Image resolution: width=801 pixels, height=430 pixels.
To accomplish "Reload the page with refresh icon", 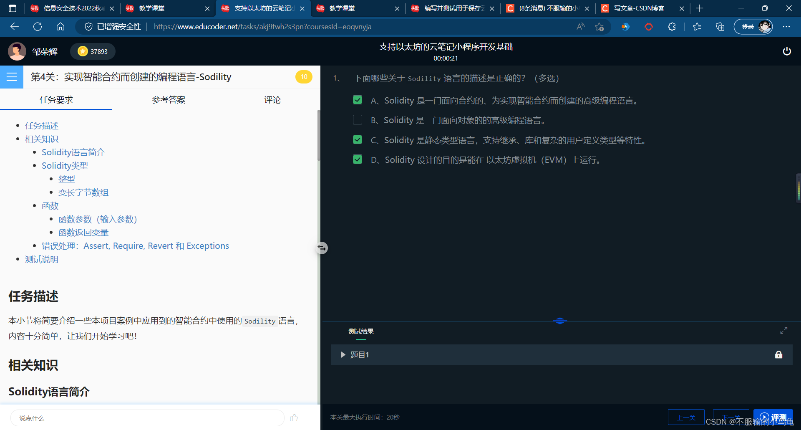I will [x=38, y=27].
